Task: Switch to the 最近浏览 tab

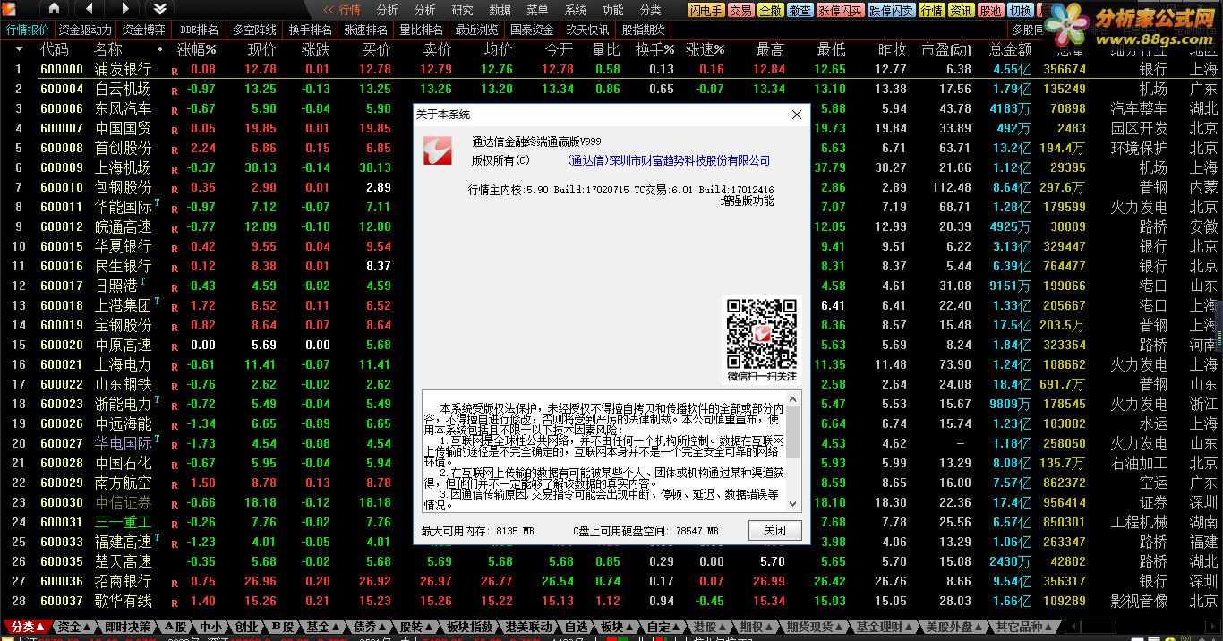Action: [477, 30]
